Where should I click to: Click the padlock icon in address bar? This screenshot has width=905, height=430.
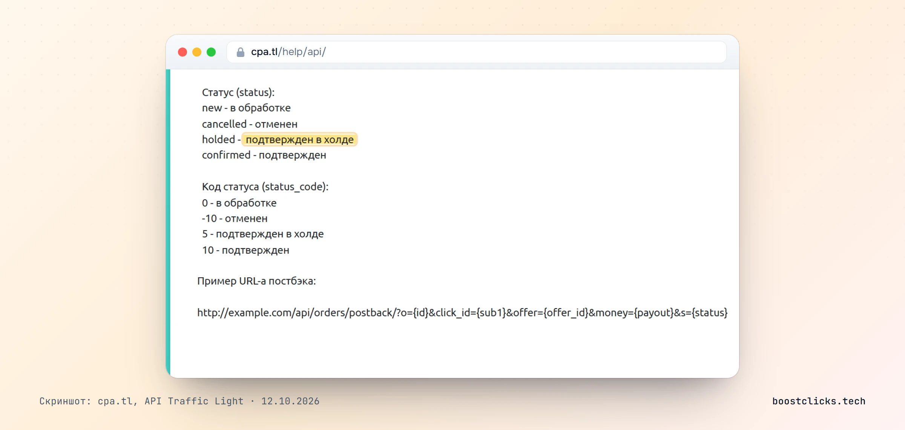[241, 52]
